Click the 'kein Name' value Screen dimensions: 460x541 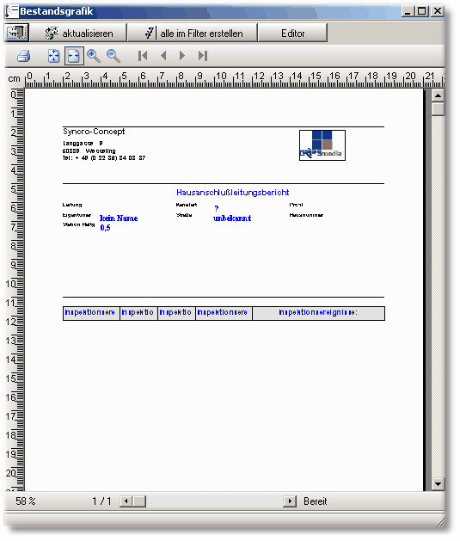click(x=119, y=218)
